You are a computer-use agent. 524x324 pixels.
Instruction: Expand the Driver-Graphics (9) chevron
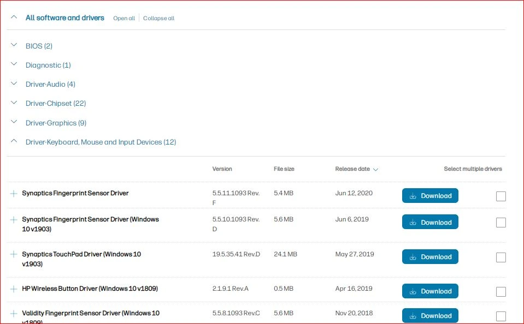pyautogui.click(x=14, y=122)
